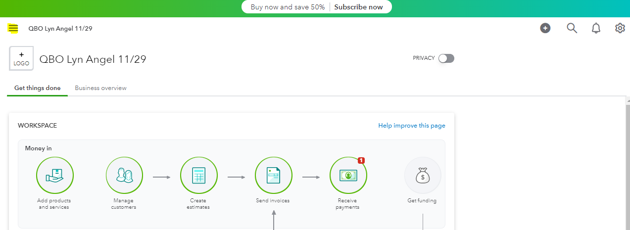Open the Receive payments icon

point(348,176)
